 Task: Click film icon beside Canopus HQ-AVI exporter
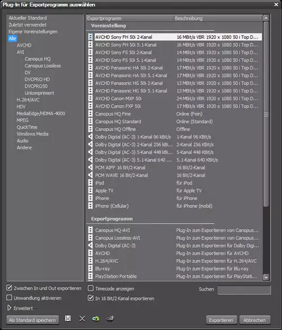click(x=90, y=230)
